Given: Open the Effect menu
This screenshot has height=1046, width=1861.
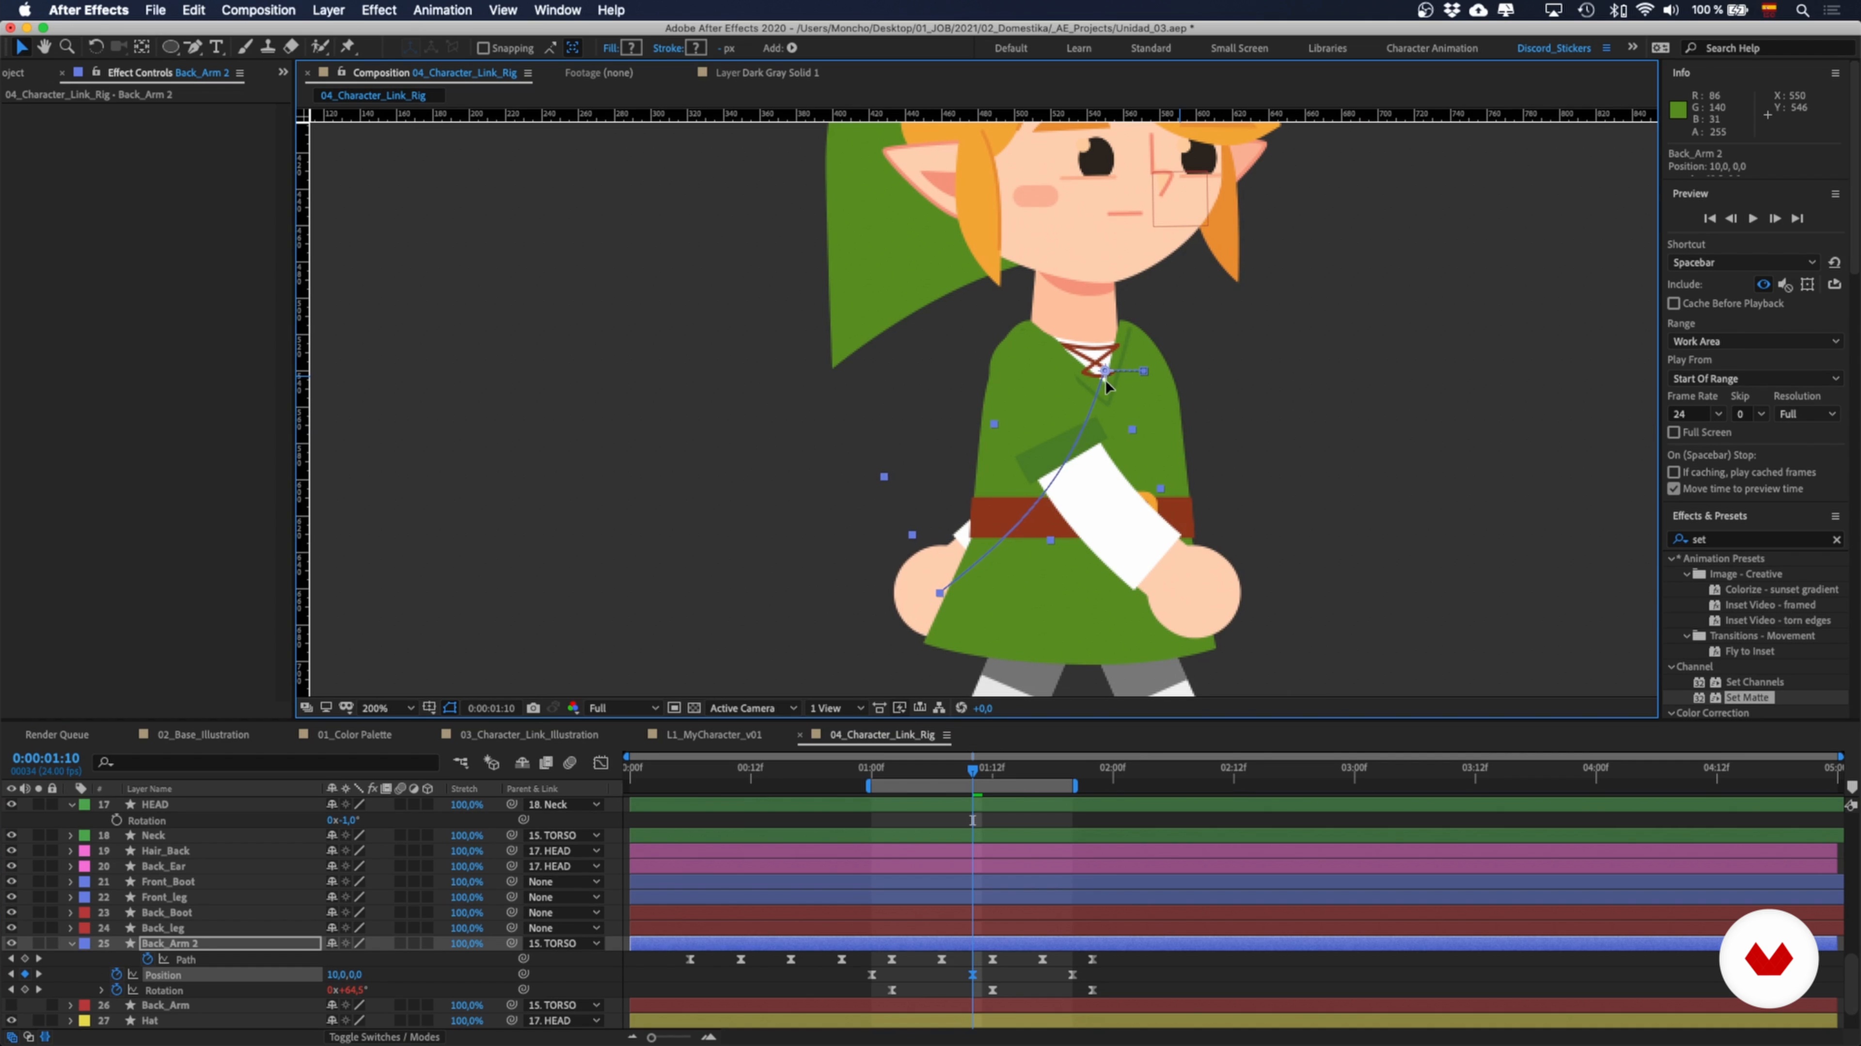Looking at the screenshot, I should coord(379,10).
